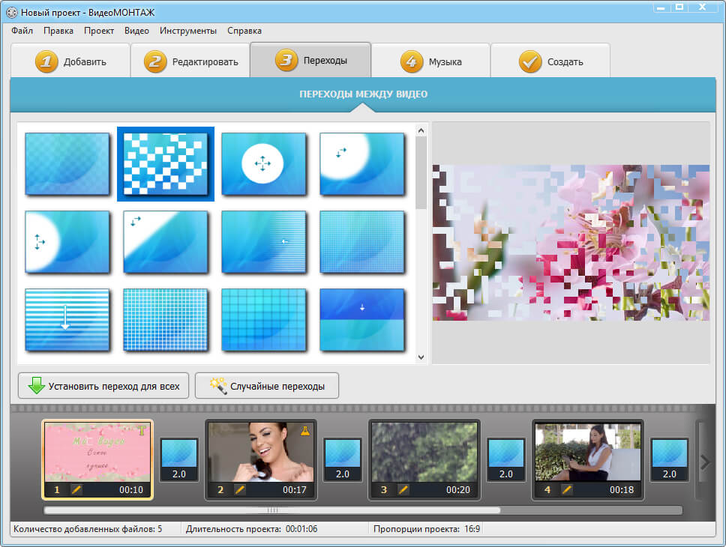This screenshot has width=726, height=547.
Task: Select the woman laughing clip thumbnail
Action: [260, 452]
